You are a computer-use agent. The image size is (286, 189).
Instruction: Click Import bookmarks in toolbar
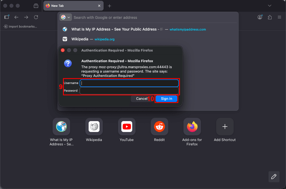tap(20, 26)
